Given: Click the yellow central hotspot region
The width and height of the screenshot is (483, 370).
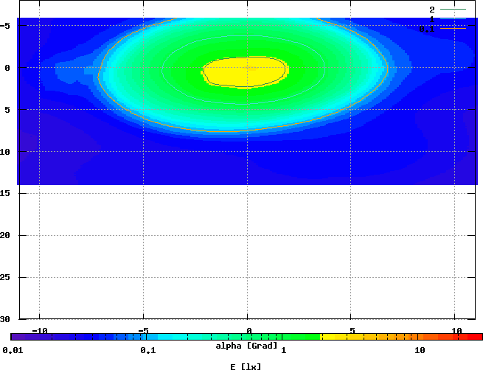Looking at the screenshot, I should 243,71.
